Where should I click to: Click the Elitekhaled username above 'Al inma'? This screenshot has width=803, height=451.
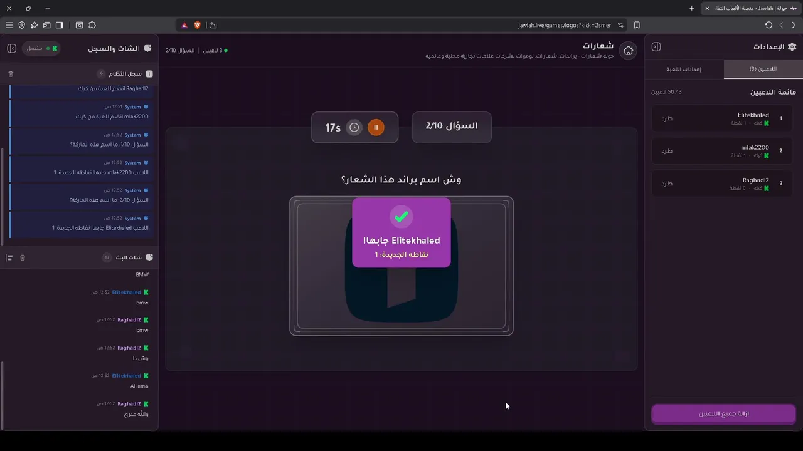(126, 376)
